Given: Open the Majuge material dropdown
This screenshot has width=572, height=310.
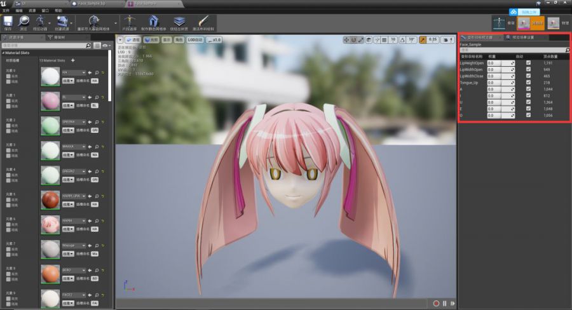Looking at the screenshot, I should pyautogui.click(x=74, y=245).
